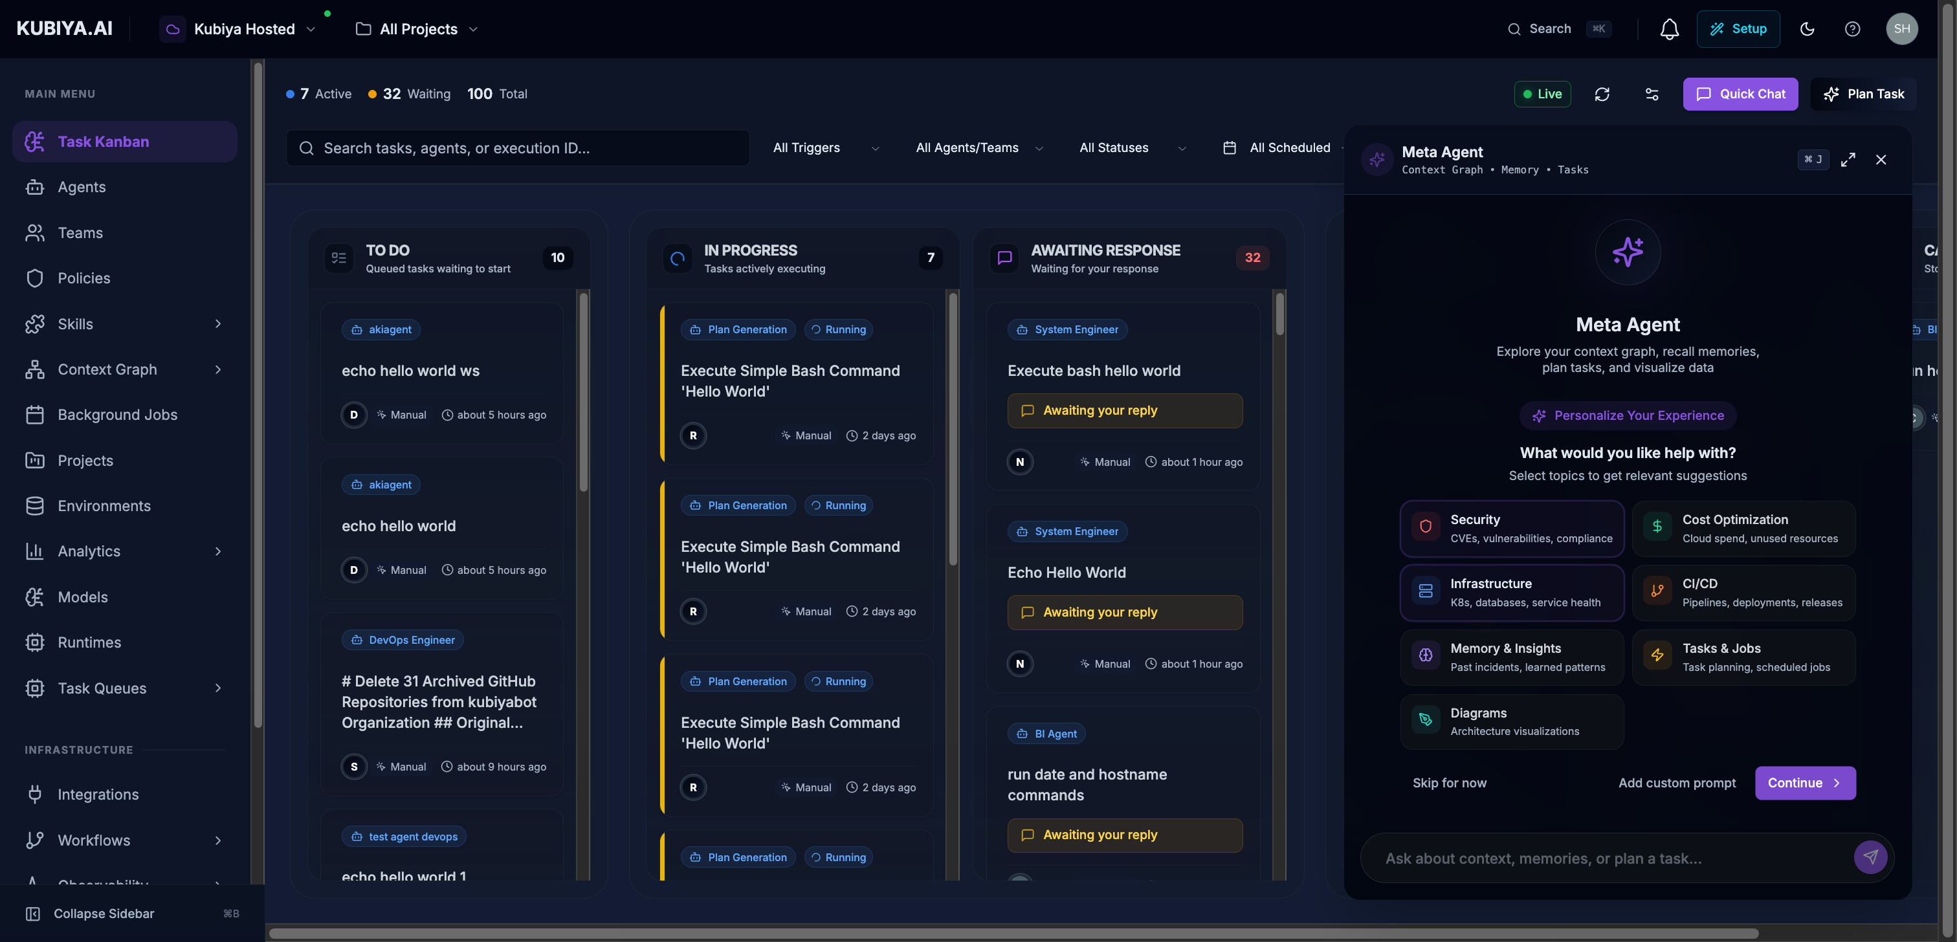
Task: Send the Meta Agent chat message
Action: (1871, 858)
